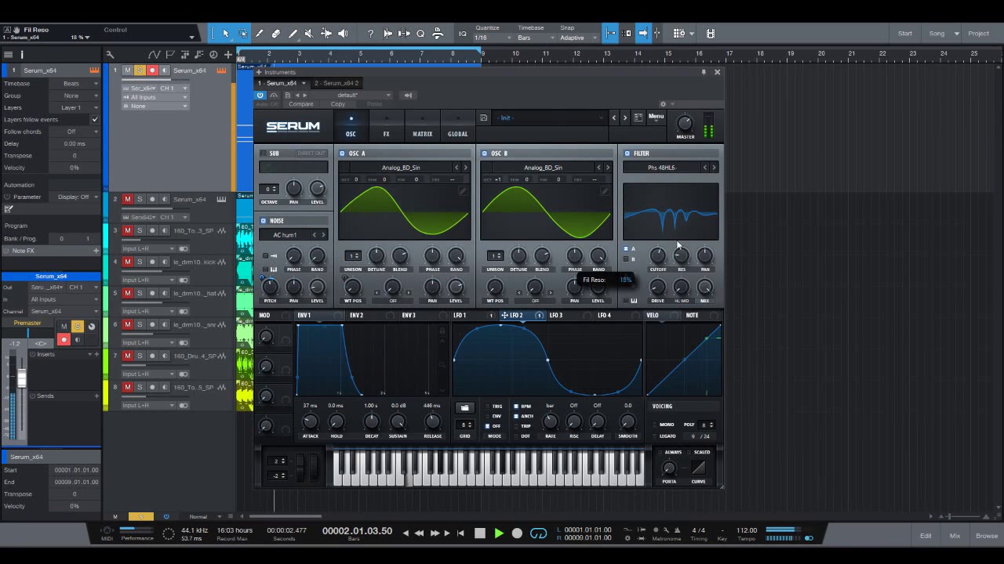This screenshot has height=564, width=1004.
Task: Mute track 1 Serum_x64
Action: [128, 70]
